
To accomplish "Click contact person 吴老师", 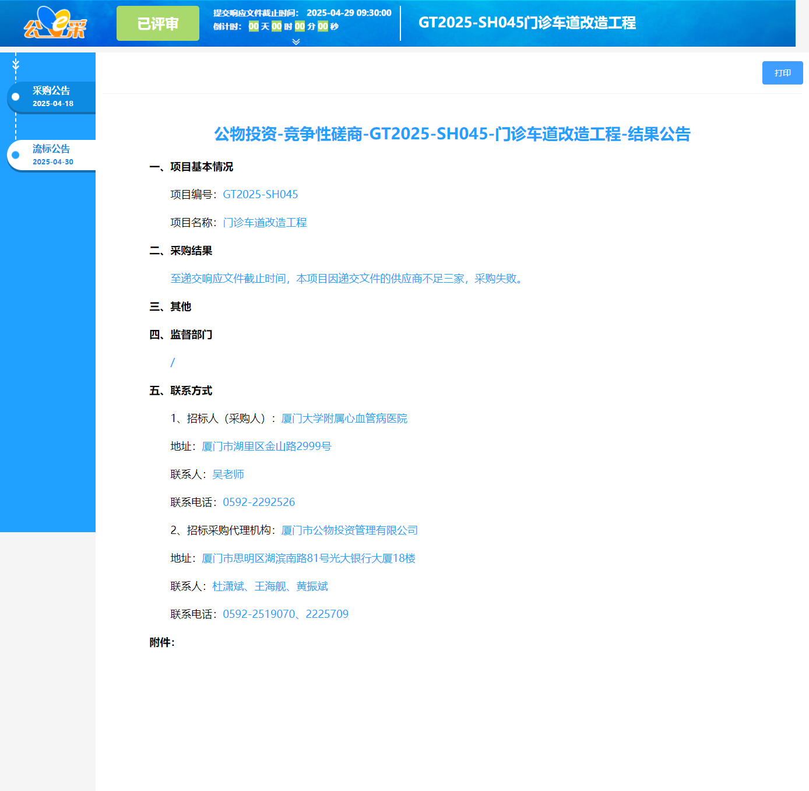I will tap(228, 474).
